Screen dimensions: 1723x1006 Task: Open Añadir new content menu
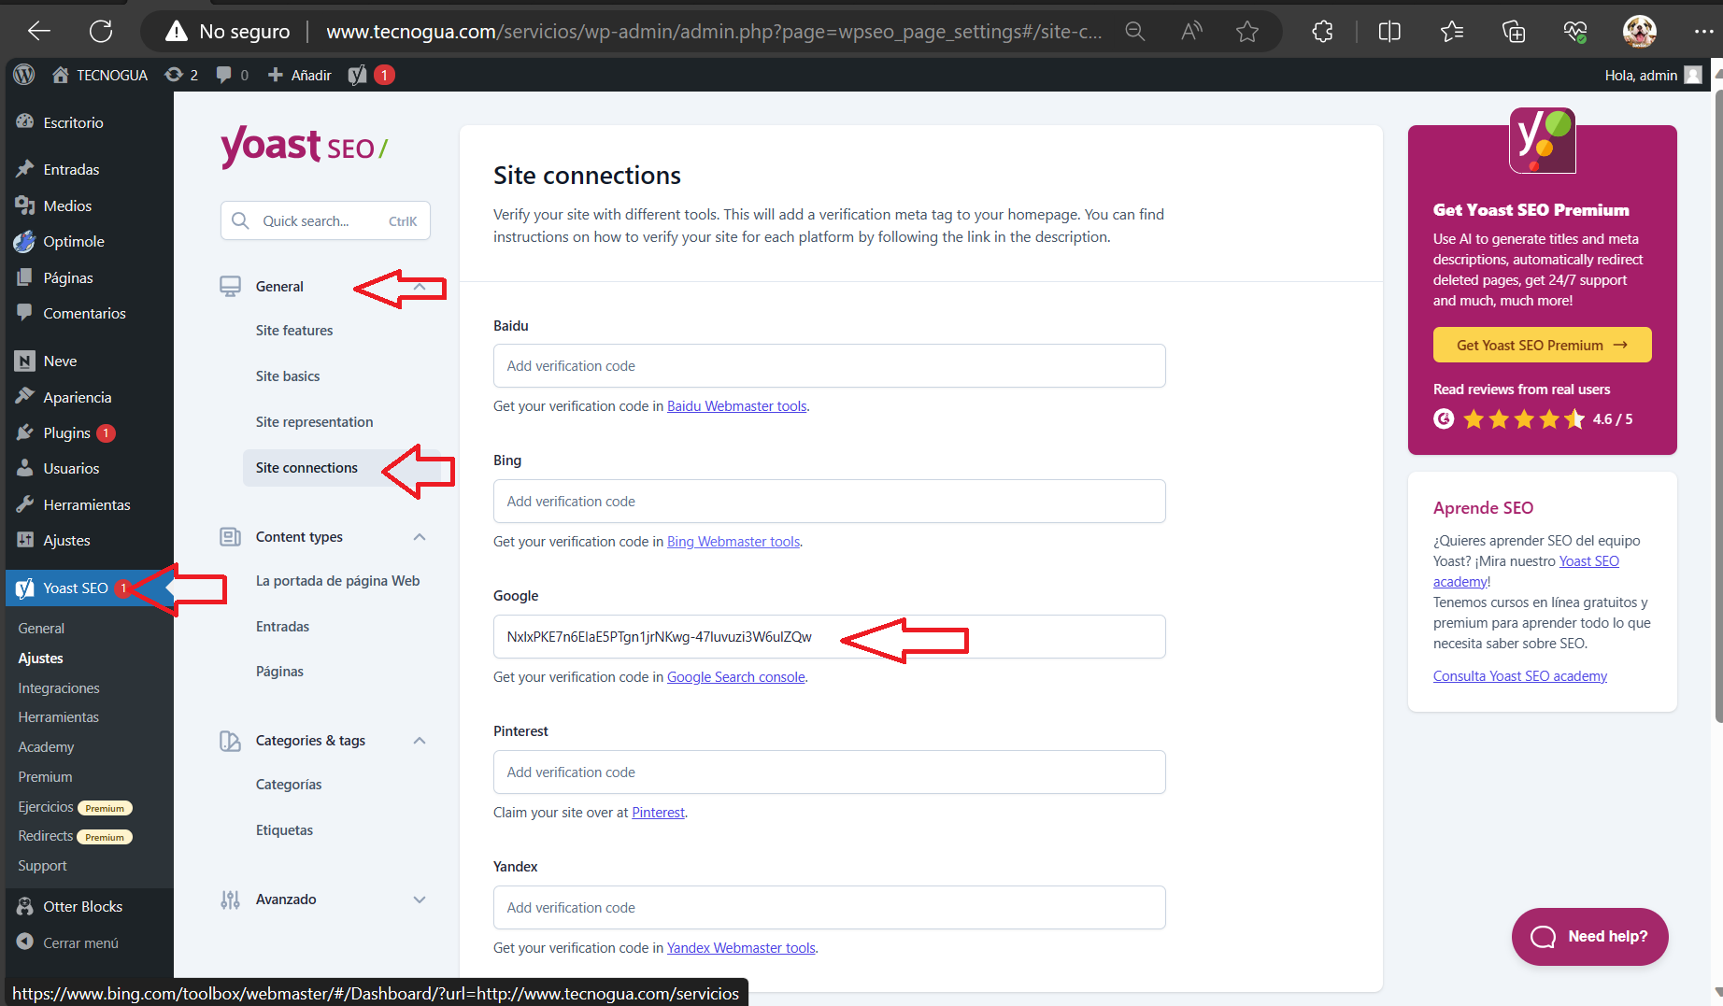pyautogui.click(x=300, y=75)
